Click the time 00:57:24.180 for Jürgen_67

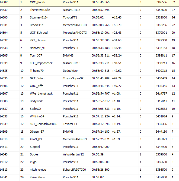(x=100, y=132)
